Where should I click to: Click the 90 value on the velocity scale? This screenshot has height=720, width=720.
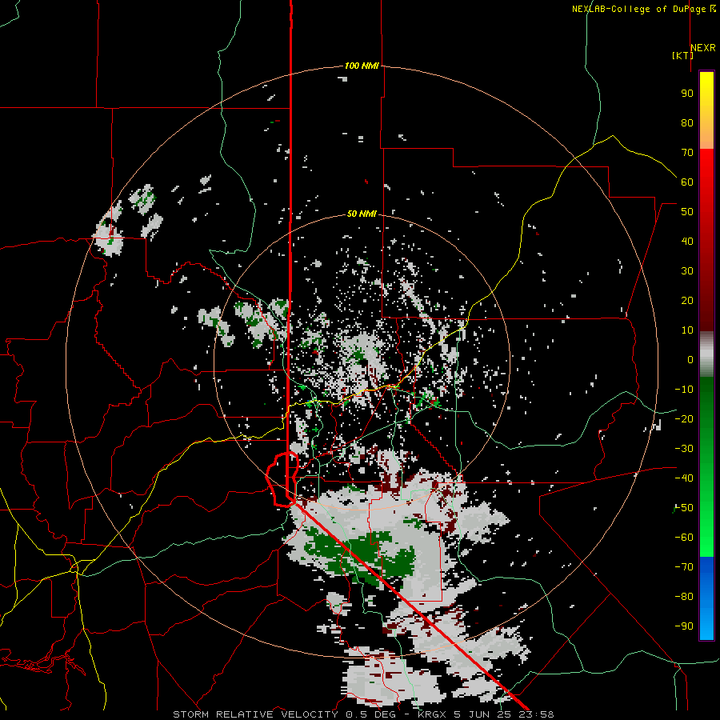point(687,94)
